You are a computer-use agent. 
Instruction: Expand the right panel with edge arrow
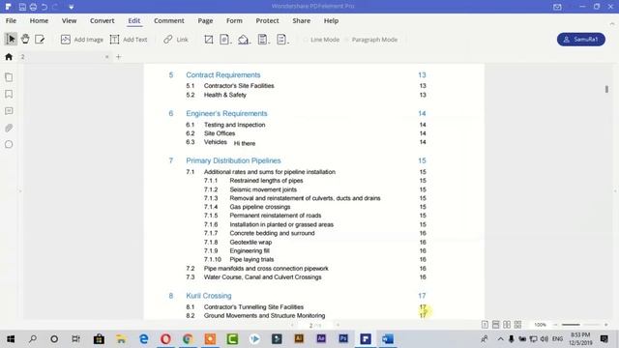coord(615,191)
